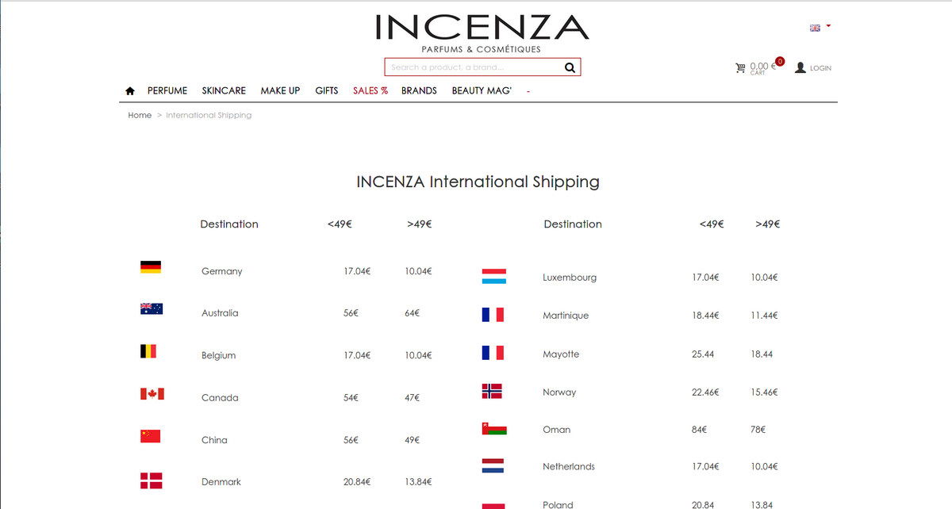The width and height of the screenshot is (952, 509).
Task: Open the SALES % menu item
Action: [x=370, y=90]
